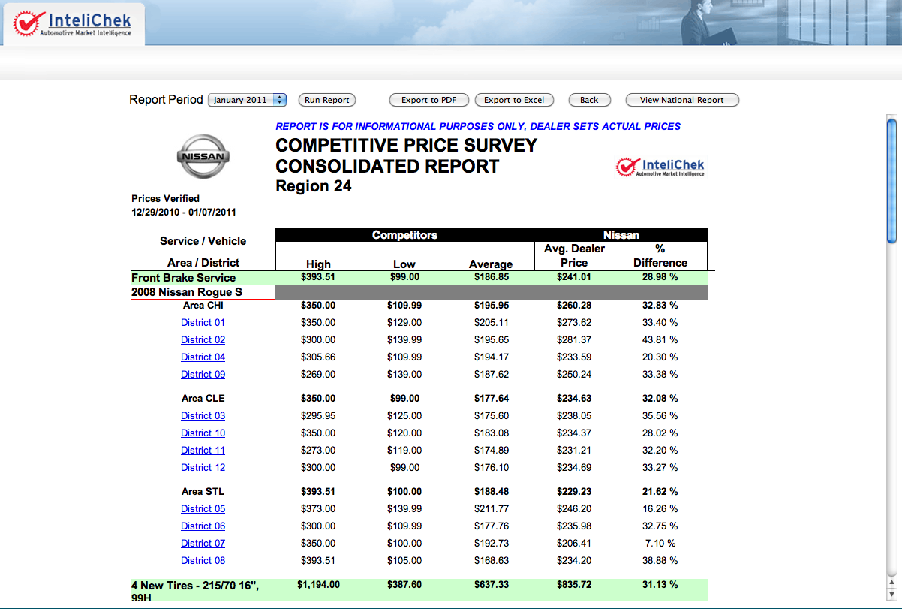Click the $281.37 dealer price value

click(574, 340)
